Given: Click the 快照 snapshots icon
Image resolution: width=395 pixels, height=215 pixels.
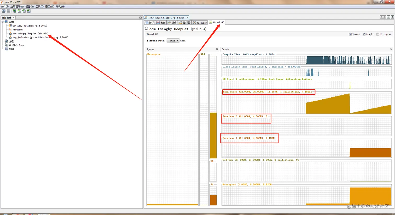Looking at the screenshot, I should click(x=6, y=49).
